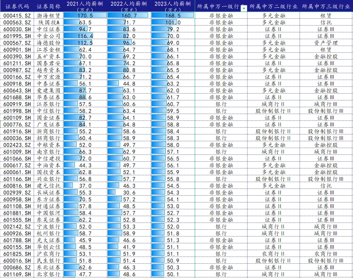Click the 30.6 value for 长城证券

129,193
